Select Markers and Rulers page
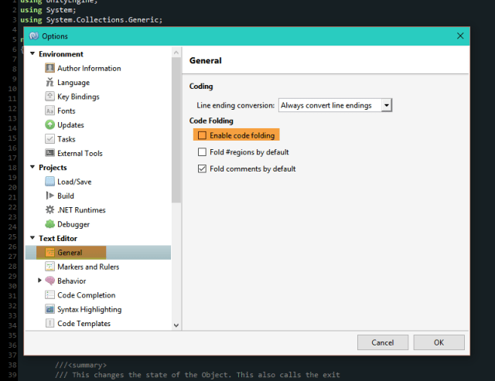This screenshot has height=381, width=495. click(x=88, y=267)
